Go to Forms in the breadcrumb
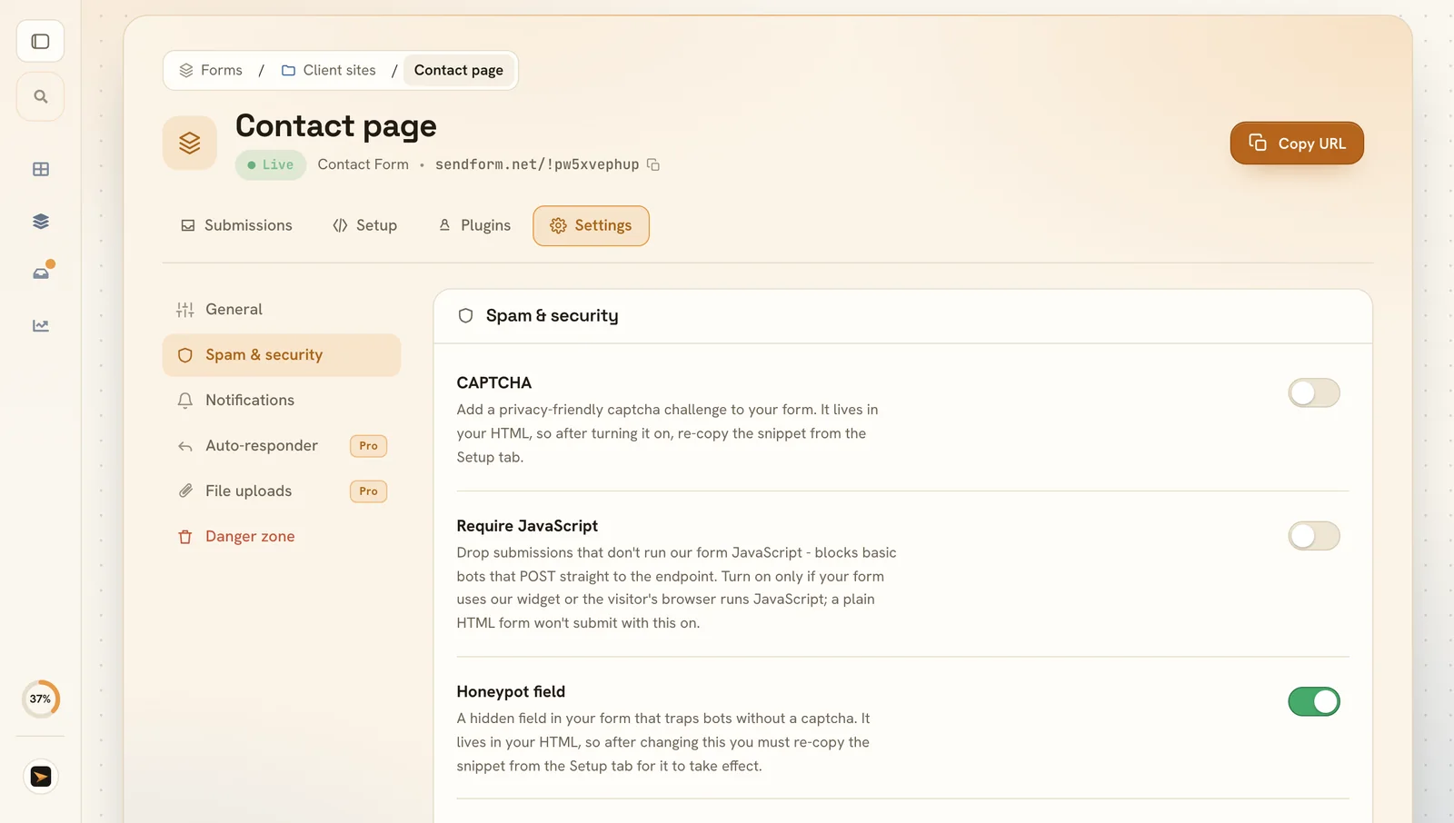 211,70
